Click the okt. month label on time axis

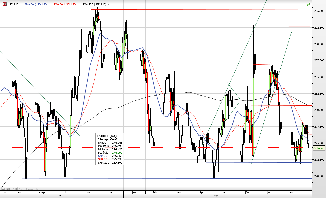coord(66,192)
